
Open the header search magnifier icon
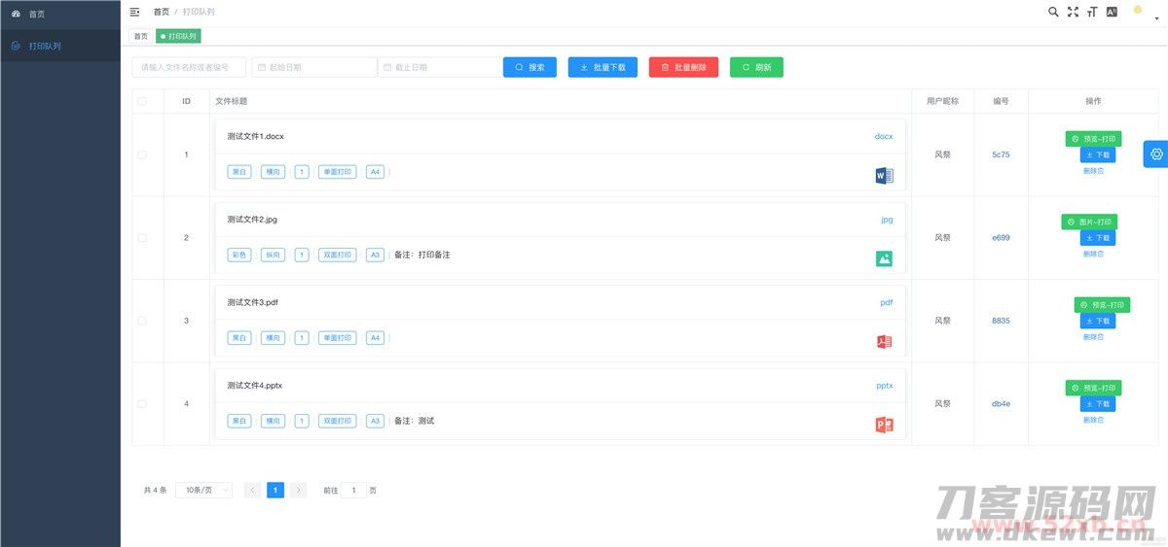coord(1053,12)
